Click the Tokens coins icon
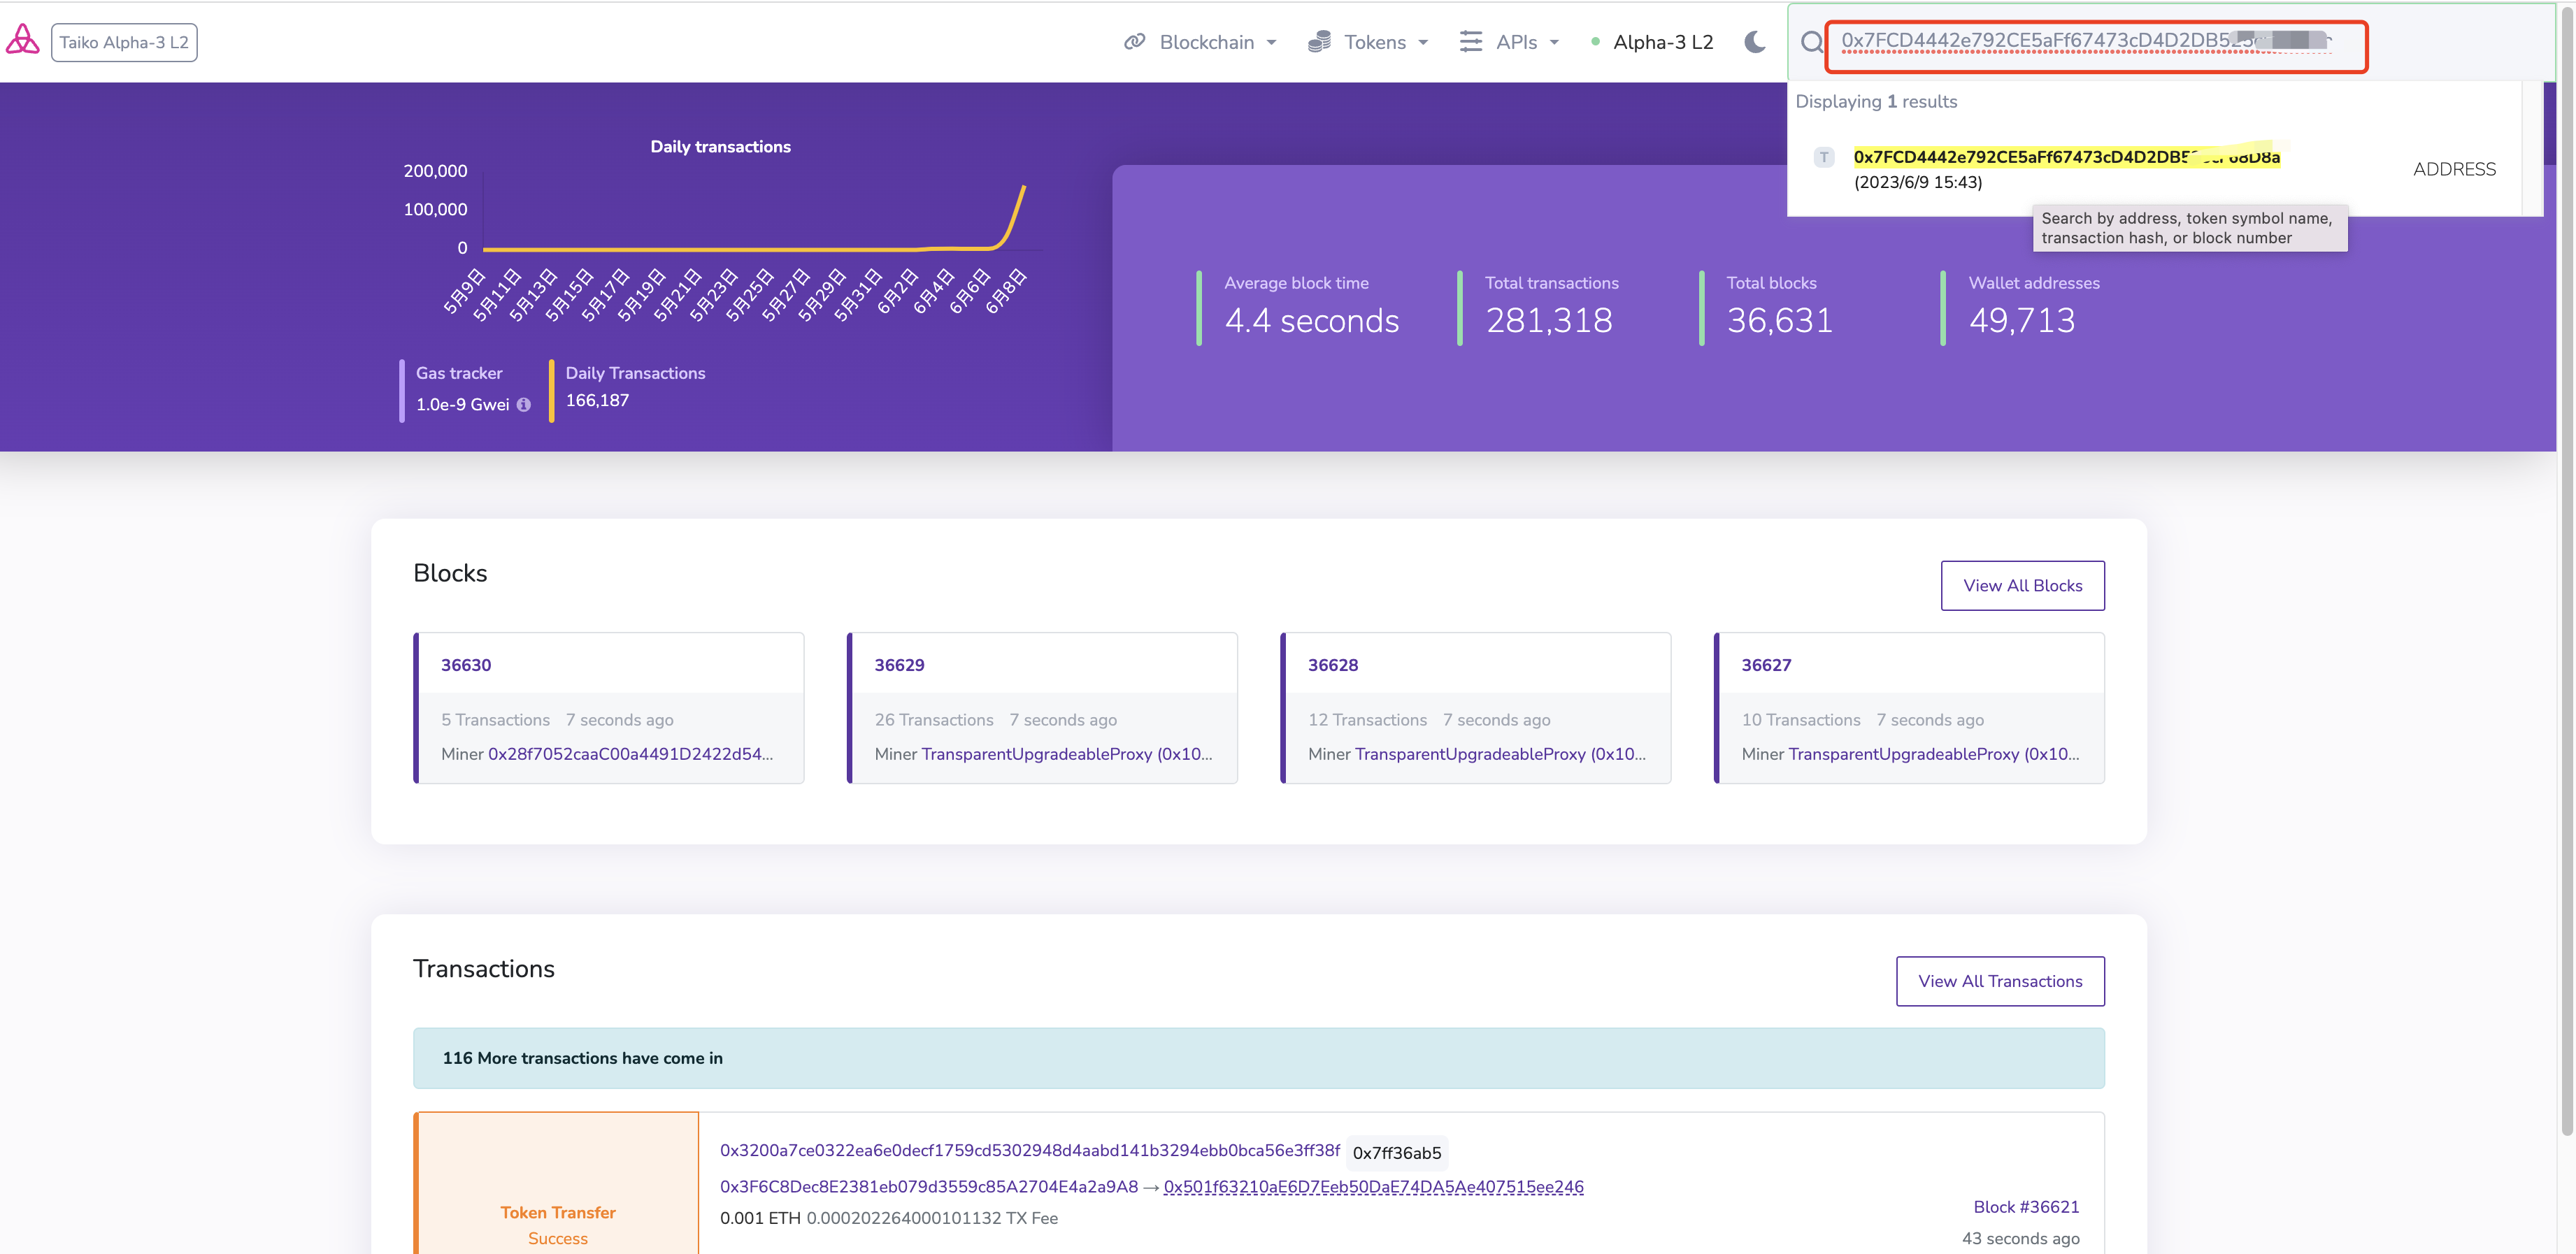 (x=1319, y=42)
